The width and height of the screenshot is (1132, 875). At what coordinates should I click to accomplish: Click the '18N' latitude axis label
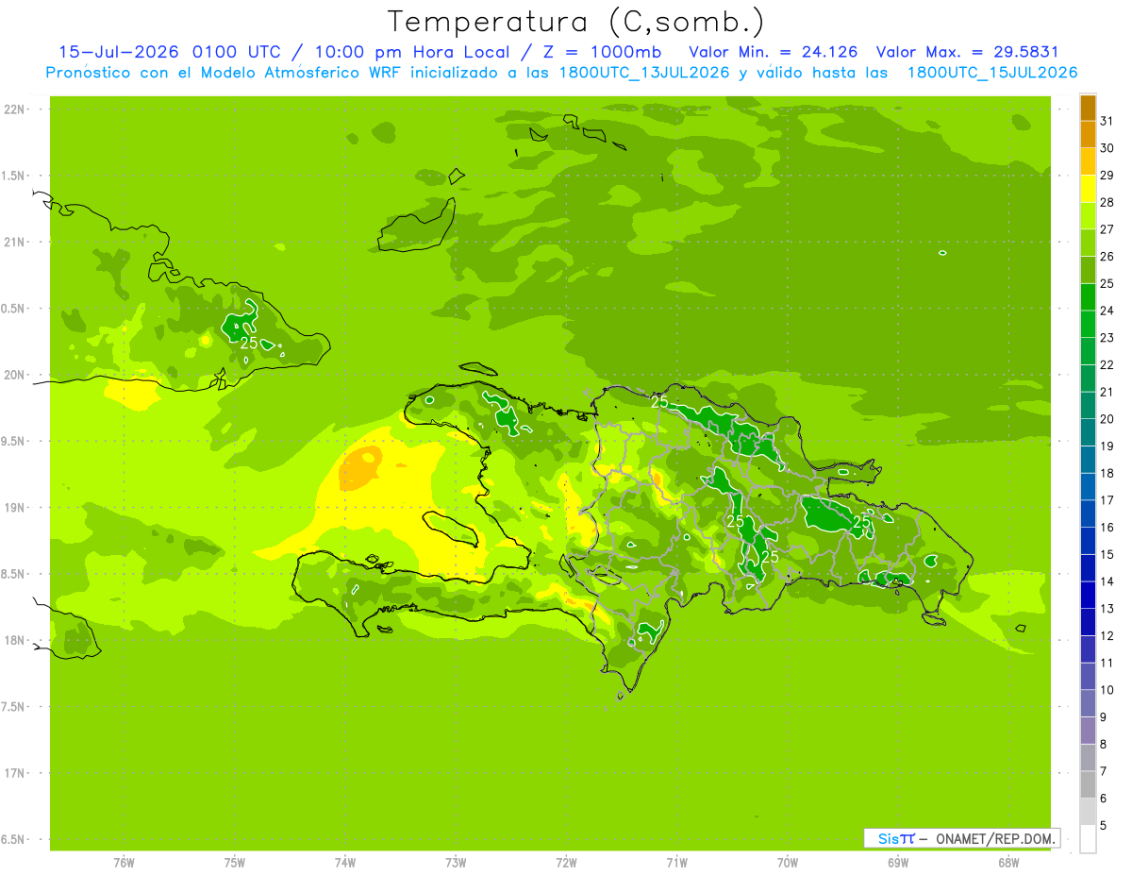pos(16,640)
